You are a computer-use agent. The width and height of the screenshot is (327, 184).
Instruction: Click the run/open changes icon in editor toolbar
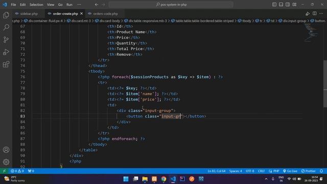(x=308, y=14)
